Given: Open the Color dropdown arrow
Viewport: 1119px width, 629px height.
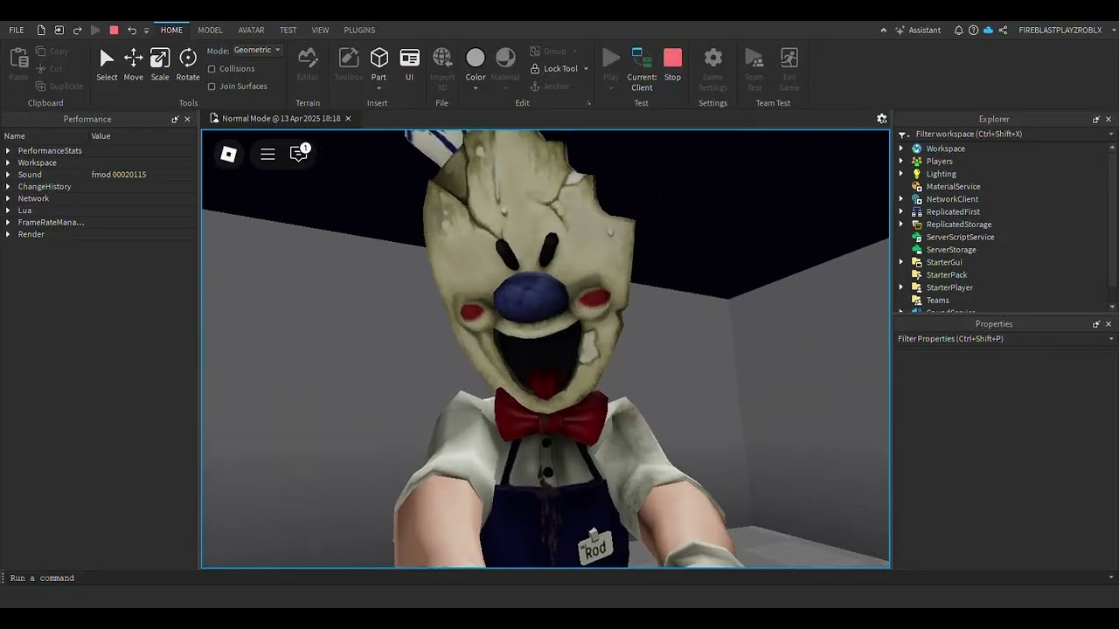Looking at the screenshot, I should [x=476, y=88].
